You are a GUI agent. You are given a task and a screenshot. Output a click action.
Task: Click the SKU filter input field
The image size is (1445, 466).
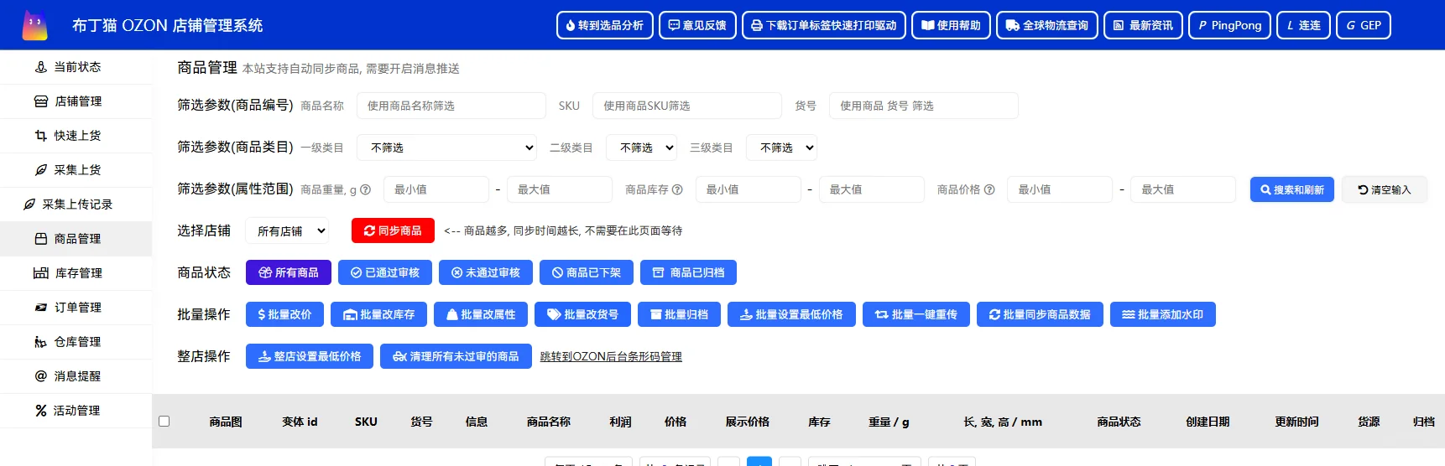coord(687,106)
